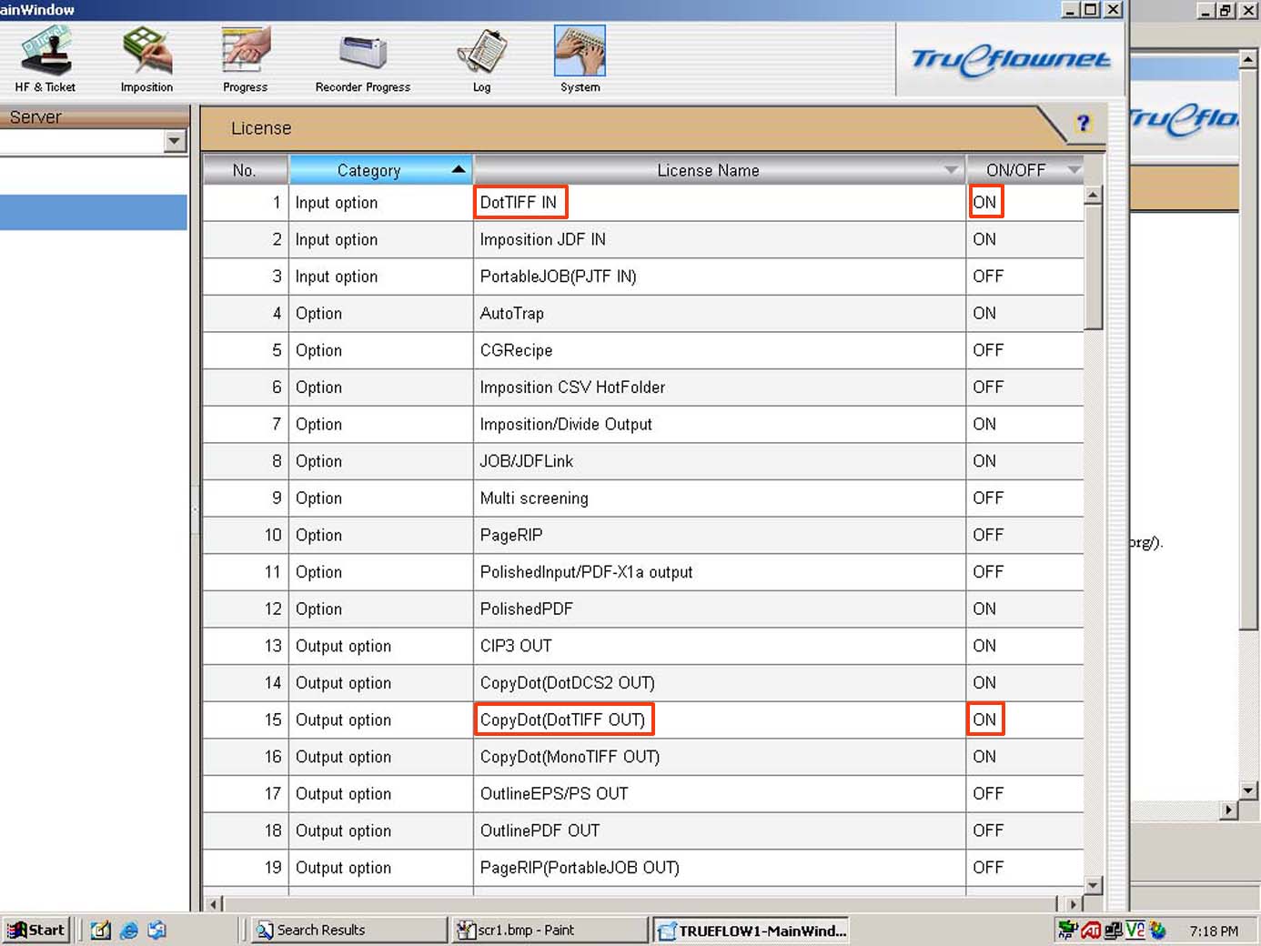Select the JOB/JDFLink license
1261x946 pixels.
coord(526,461)
